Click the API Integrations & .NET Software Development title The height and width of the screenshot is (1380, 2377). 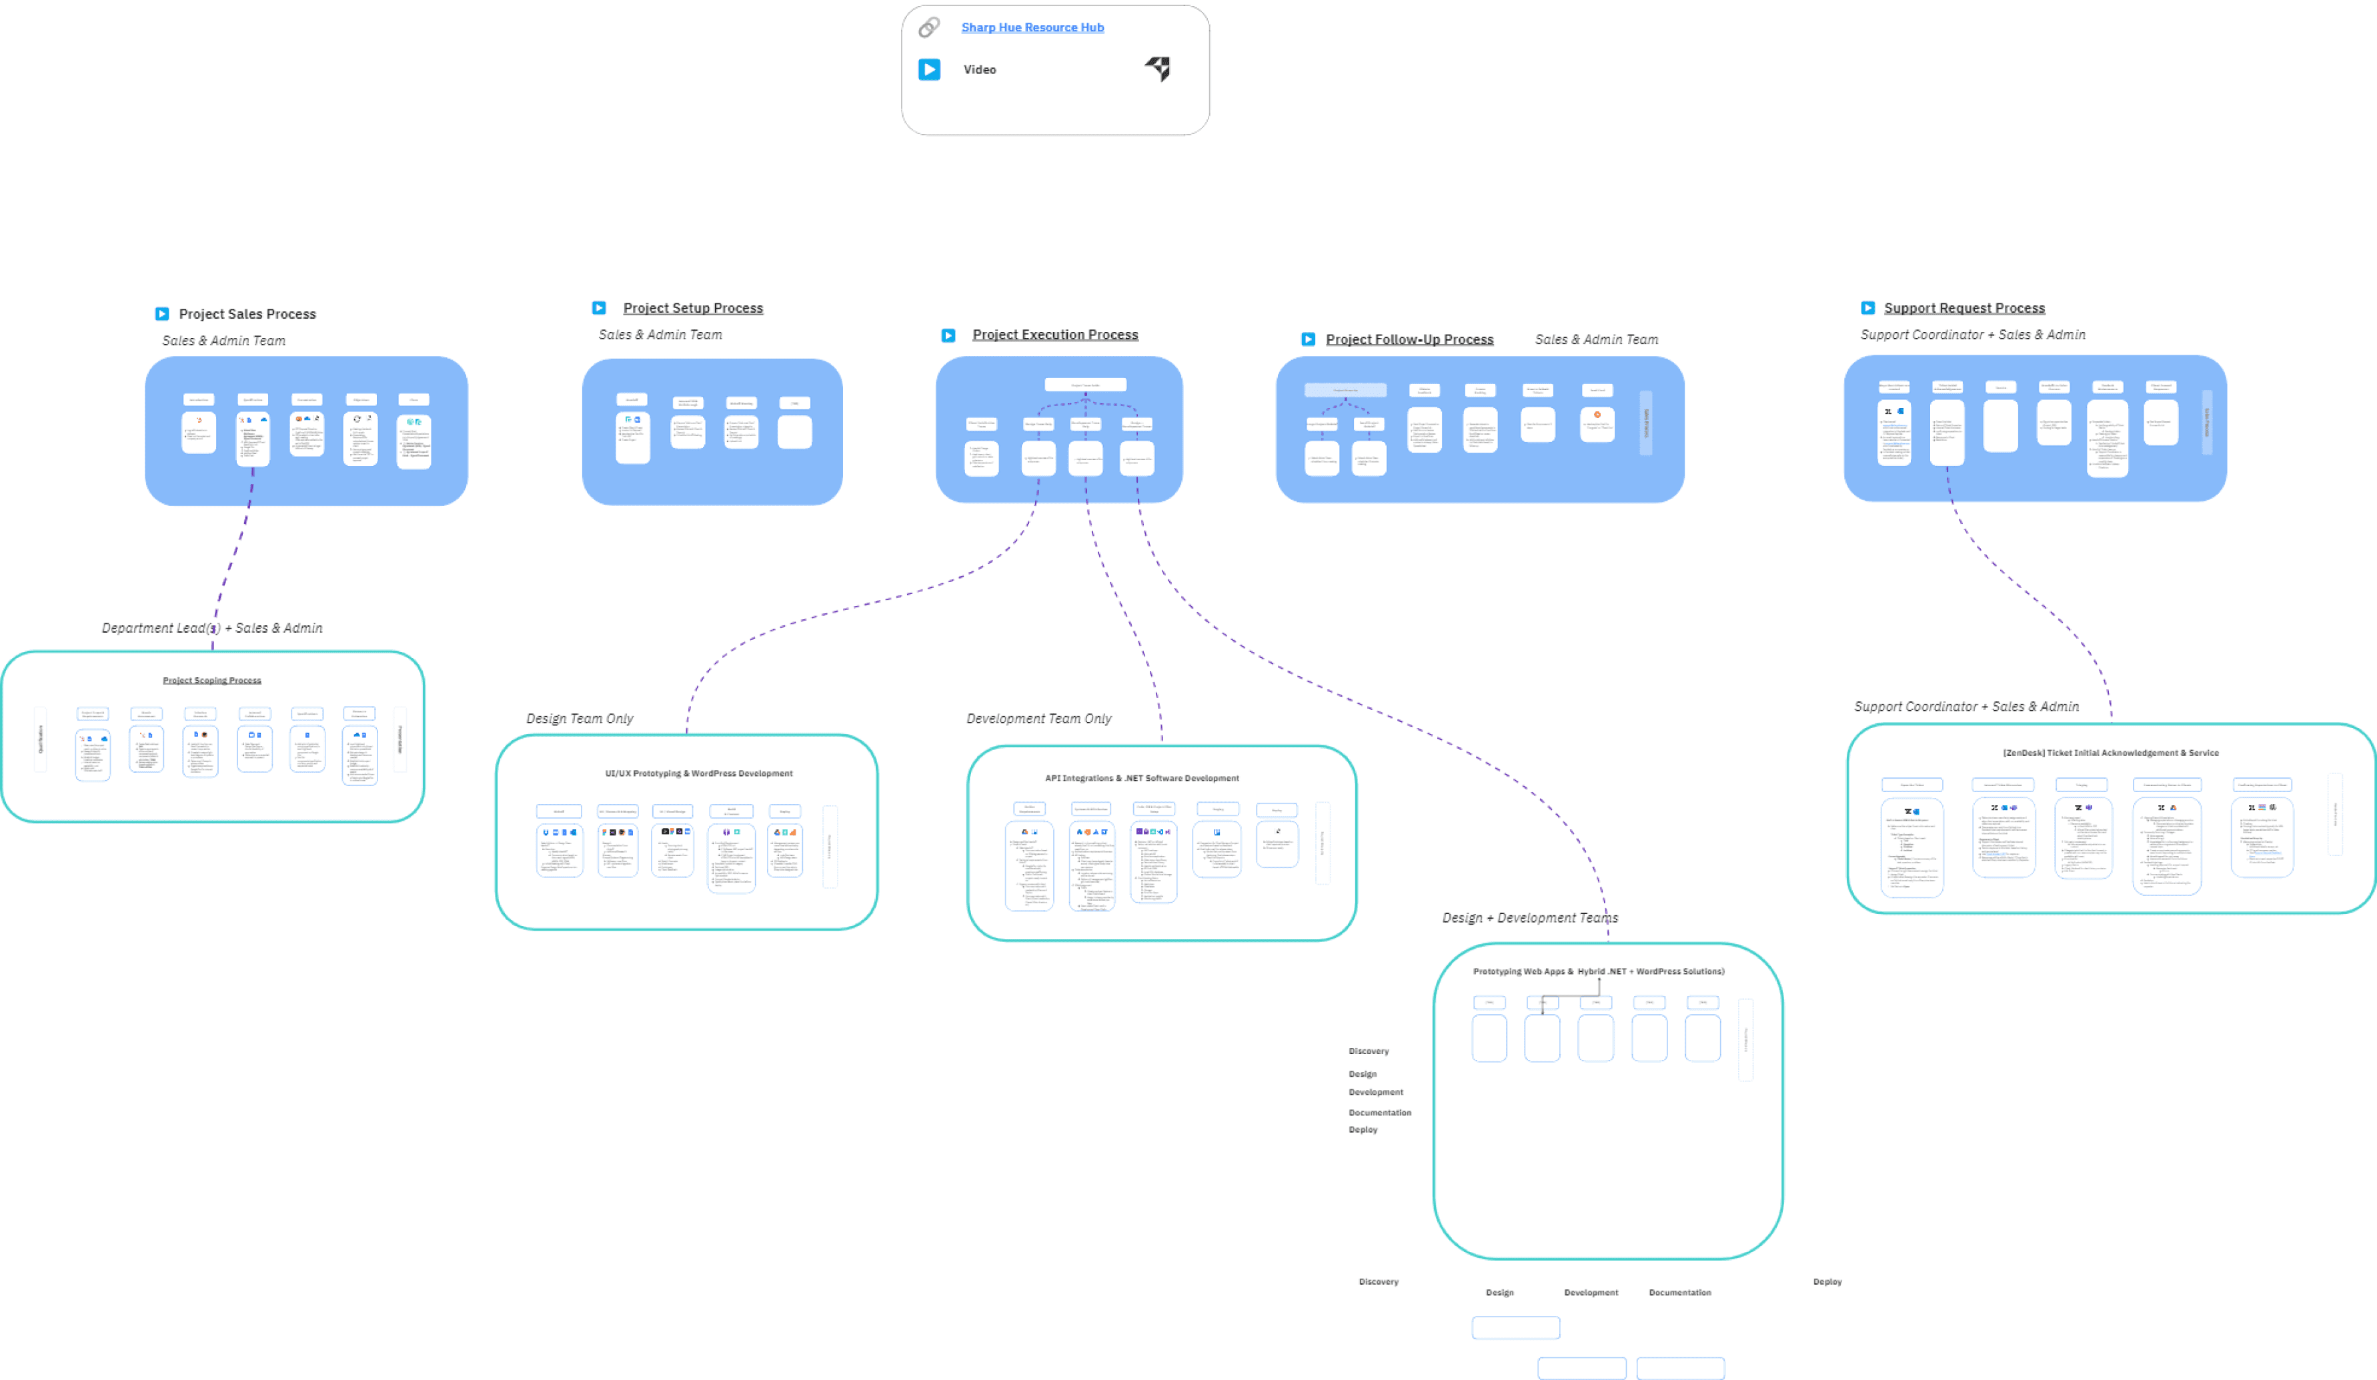click(x=1142, y=777)
